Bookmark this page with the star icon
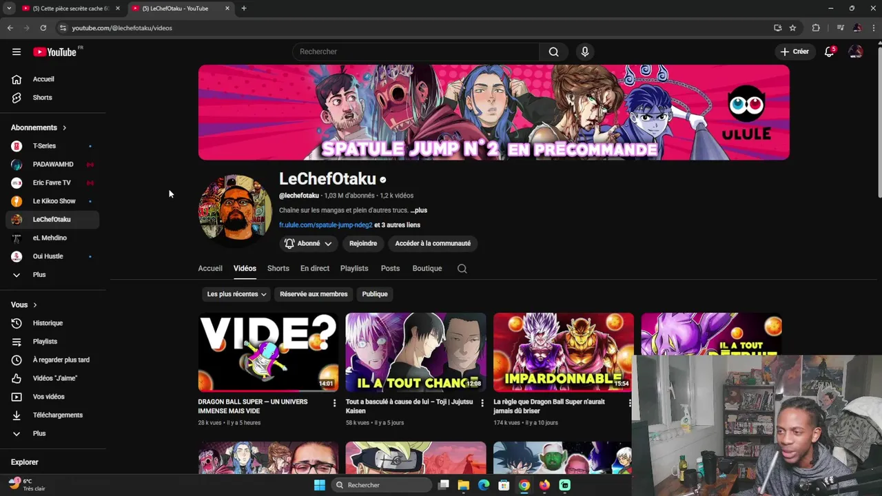 pos(792,28)
